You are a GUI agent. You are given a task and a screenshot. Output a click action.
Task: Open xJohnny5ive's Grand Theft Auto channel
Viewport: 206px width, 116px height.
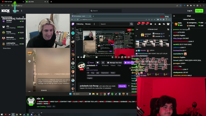13,44
